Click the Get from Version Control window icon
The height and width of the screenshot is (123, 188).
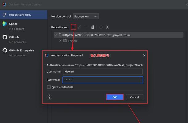pyautogui.click(x=4, y=4)
